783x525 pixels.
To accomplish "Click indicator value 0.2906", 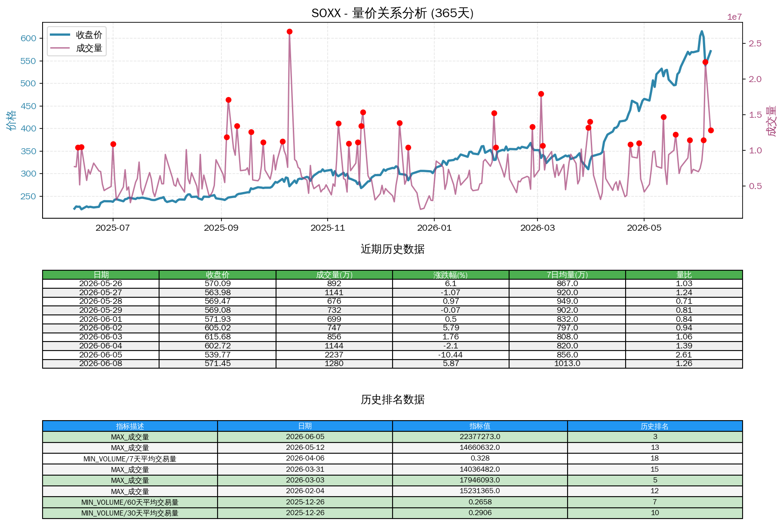I will 480,513.
